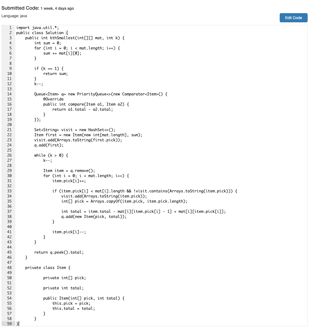Click the import java.util statement on line 1
The height and width of the screenshot is (327, 324).
37,28
